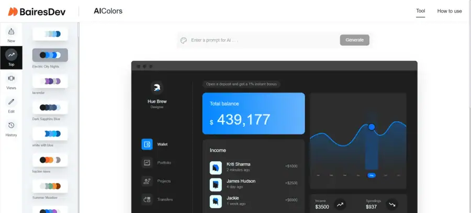
Task: Open the History clock icon
Action: (11, 125)
